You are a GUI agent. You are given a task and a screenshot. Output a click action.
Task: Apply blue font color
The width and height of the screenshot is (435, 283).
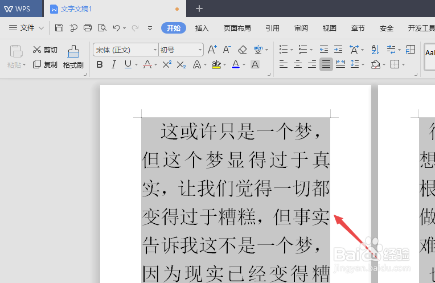coord(236,64)
